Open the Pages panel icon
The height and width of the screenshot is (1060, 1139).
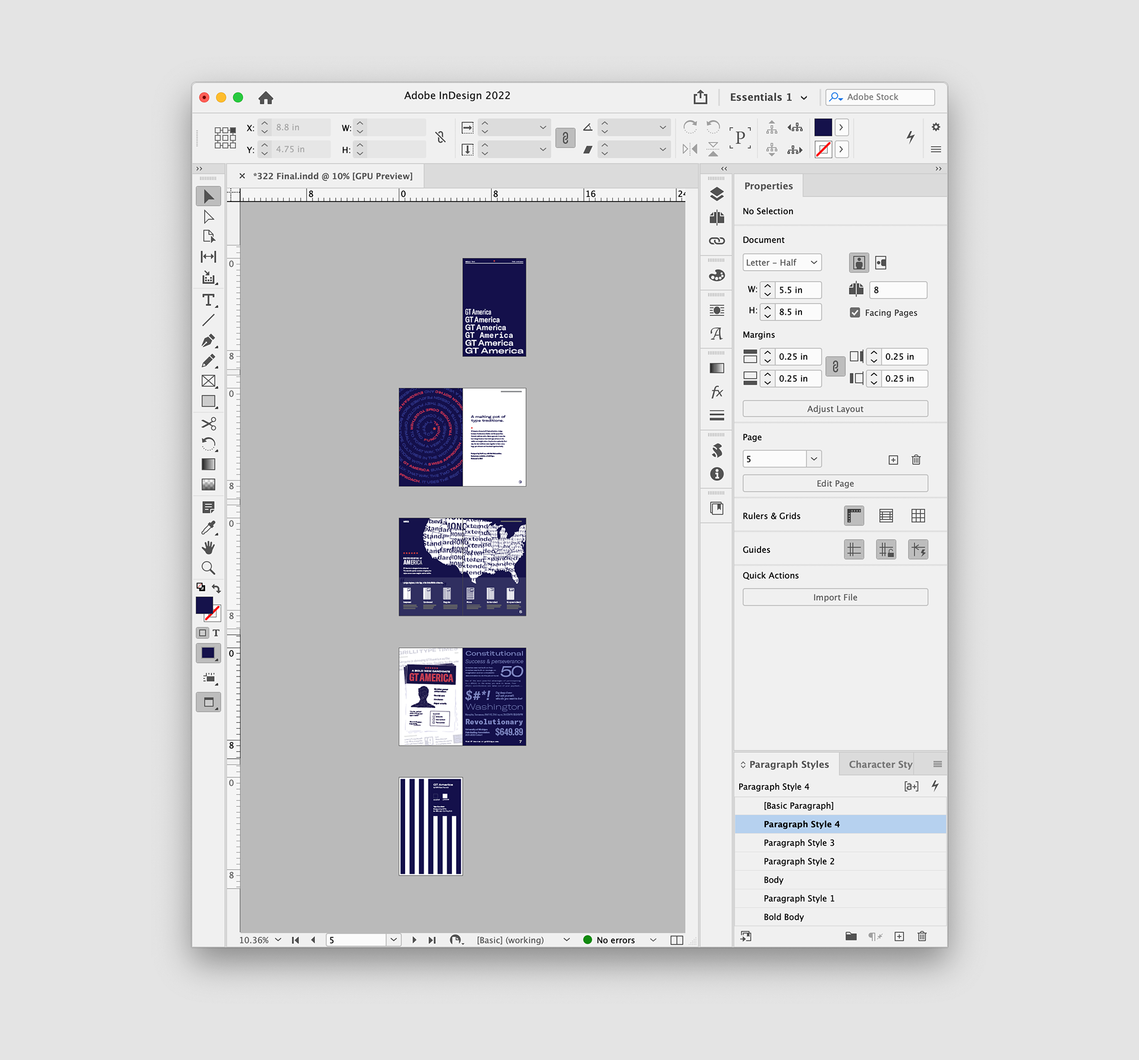(x=717, y=218)
